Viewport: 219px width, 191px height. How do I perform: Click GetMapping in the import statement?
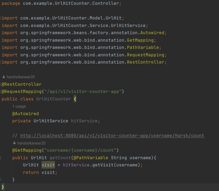point(140,40)
